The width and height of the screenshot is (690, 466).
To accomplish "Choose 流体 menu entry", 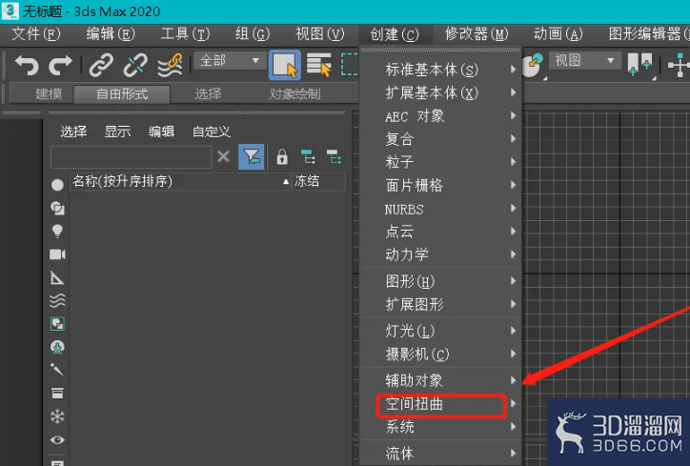I will (440, 453).
